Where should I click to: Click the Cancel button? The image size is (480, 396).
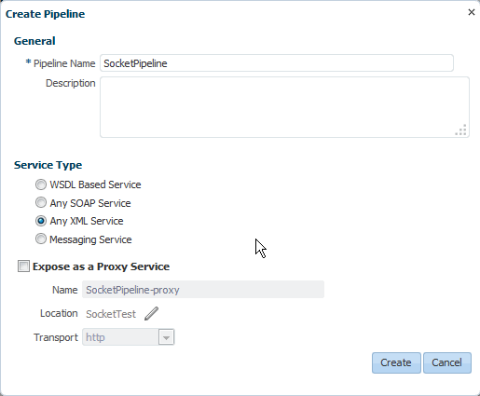click(x=447, y=362)
